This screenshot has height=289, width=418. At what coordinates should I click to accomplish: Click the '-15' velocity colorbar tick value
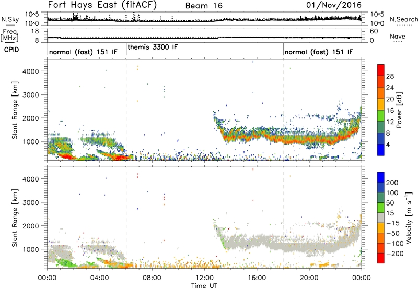pyautogui.click(x=392, y=223)
